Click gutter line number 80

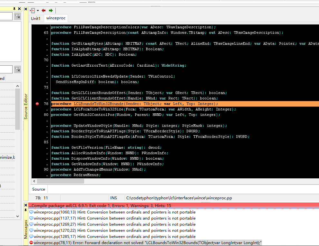46,115
